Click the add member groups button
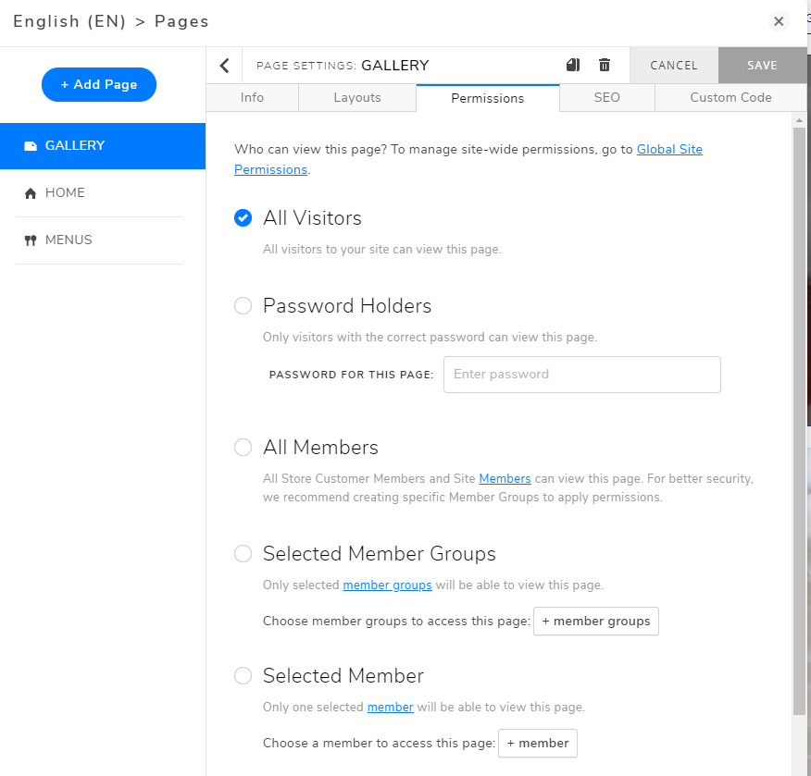 (596, 622)
